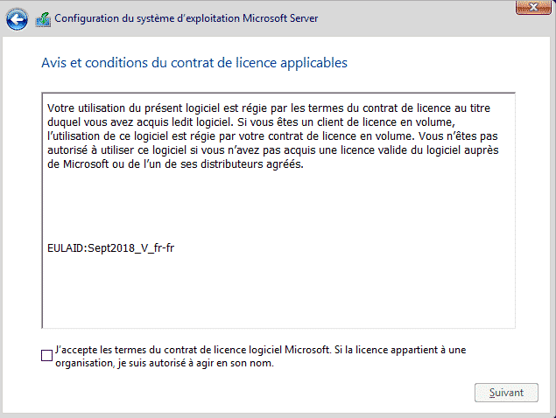Click the words "Microsoft Server" in window title
This screenshot has height=418, width=556.
click(281, 18)
